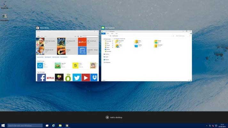Select the File Explorer window thumbnail
Image resolution: width=228 pixels, height=128 pixels.
[146, 56]
